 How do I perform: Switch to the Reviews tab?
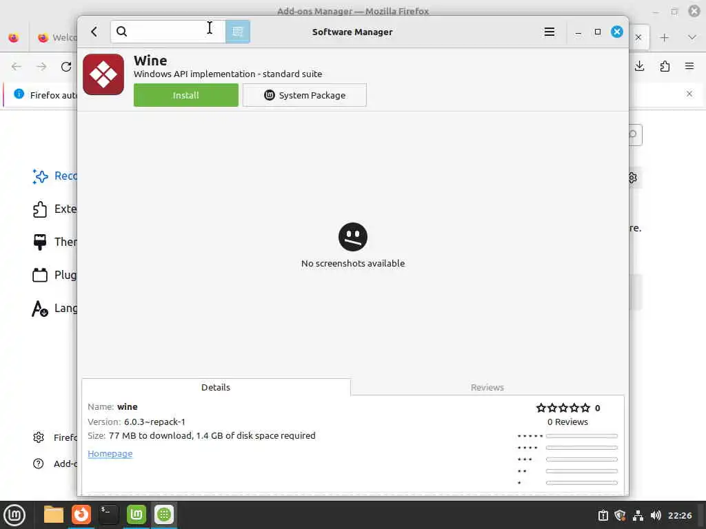pyautogui.click(x=487, y=387)
